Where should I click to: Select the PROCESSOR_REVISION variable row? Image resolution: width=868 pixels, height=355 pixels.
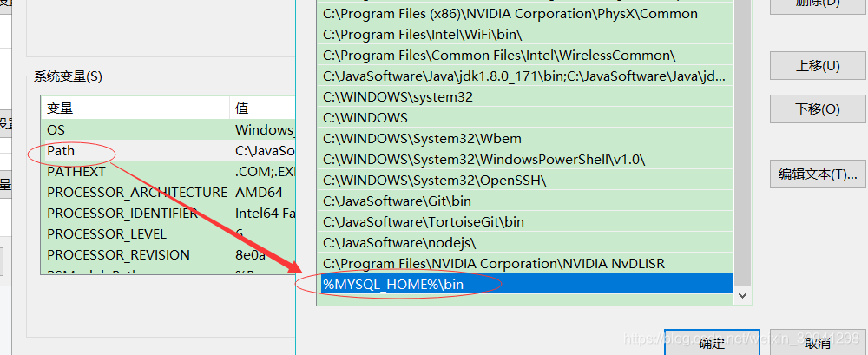168,255
